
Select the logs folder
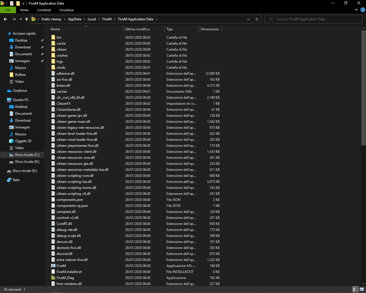click(60, 62)
